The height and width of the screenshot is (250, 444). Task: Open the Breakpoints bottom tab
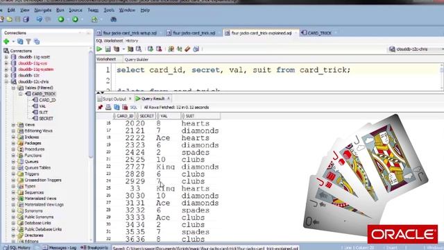[x=94, y=247]
